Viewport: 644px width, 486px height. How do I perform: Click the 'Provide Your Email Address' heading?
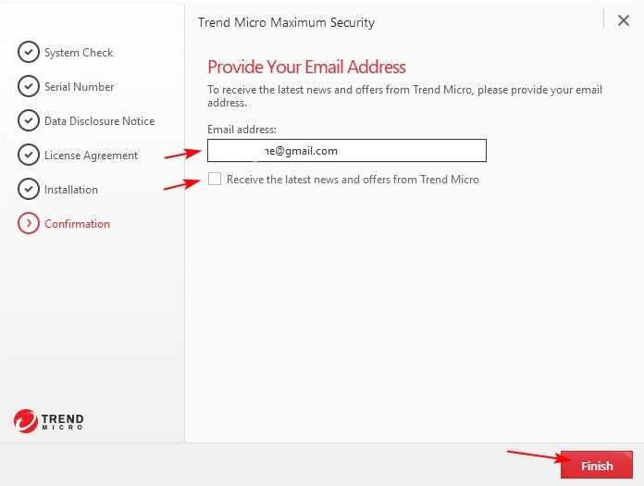pos(306,67)
